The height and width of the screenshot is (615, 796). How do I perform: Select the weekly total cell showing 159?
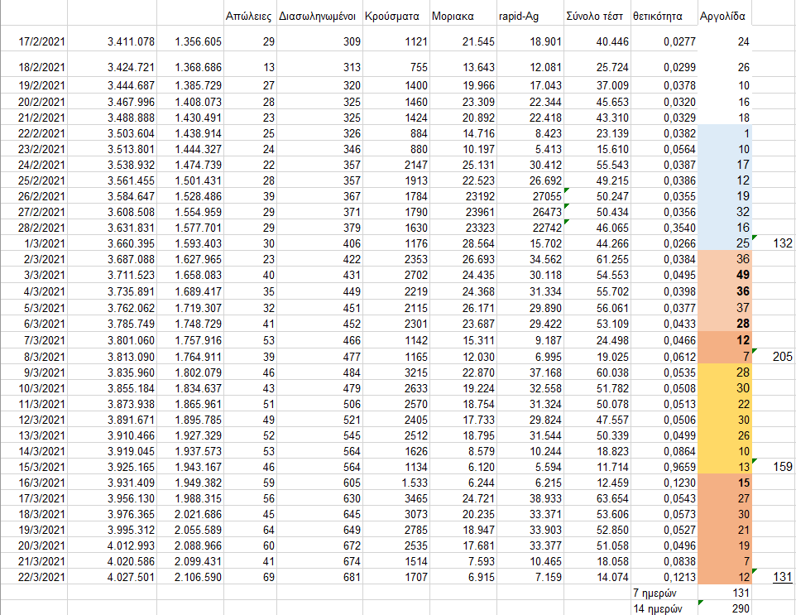(777, 468)
